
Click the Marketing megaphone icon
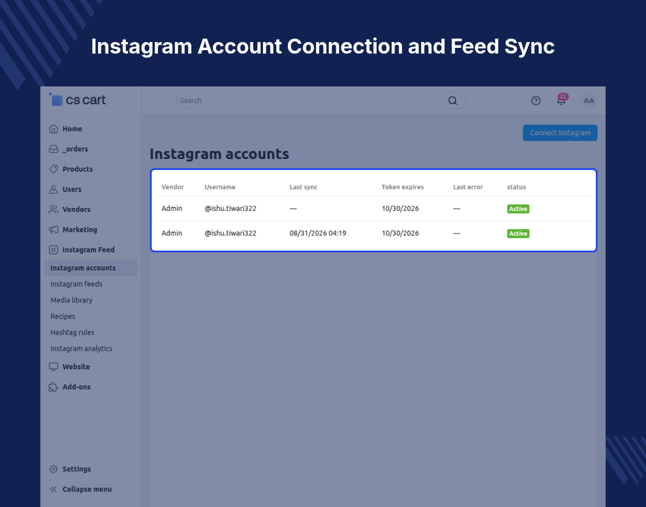pos(54,230)
